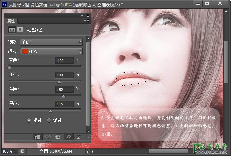231x156 pixels.
Task: Click the view previous state icon
Action: click(x=48, y=137)
